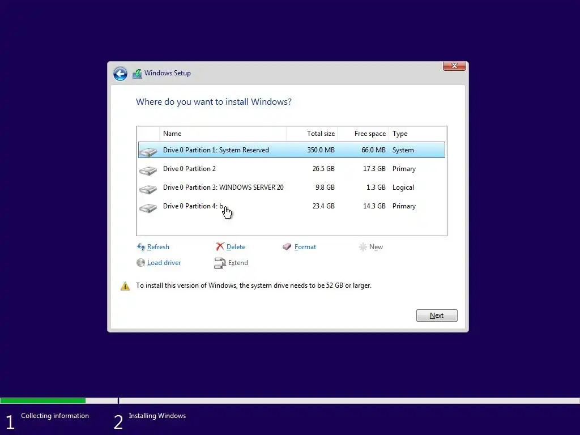Click the 1.3 GB free space cell
The height and width of the screenshot is (435, 580).
pyautogui.click(x=376, y=187)
